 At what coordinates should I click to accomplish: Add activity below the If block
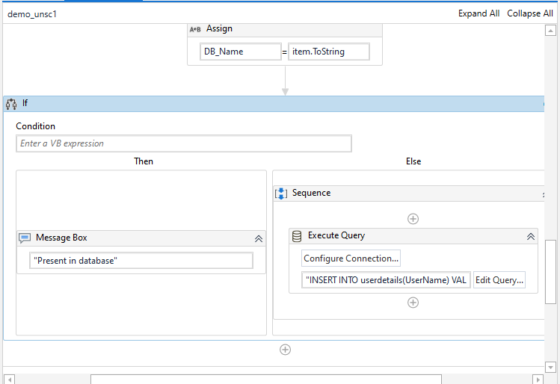[285, 350]
